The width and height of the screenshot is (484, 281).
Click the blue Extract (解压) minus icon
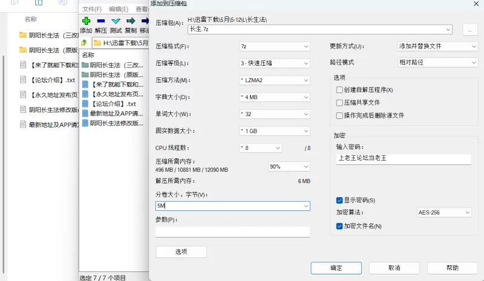(x=101, y=21)
